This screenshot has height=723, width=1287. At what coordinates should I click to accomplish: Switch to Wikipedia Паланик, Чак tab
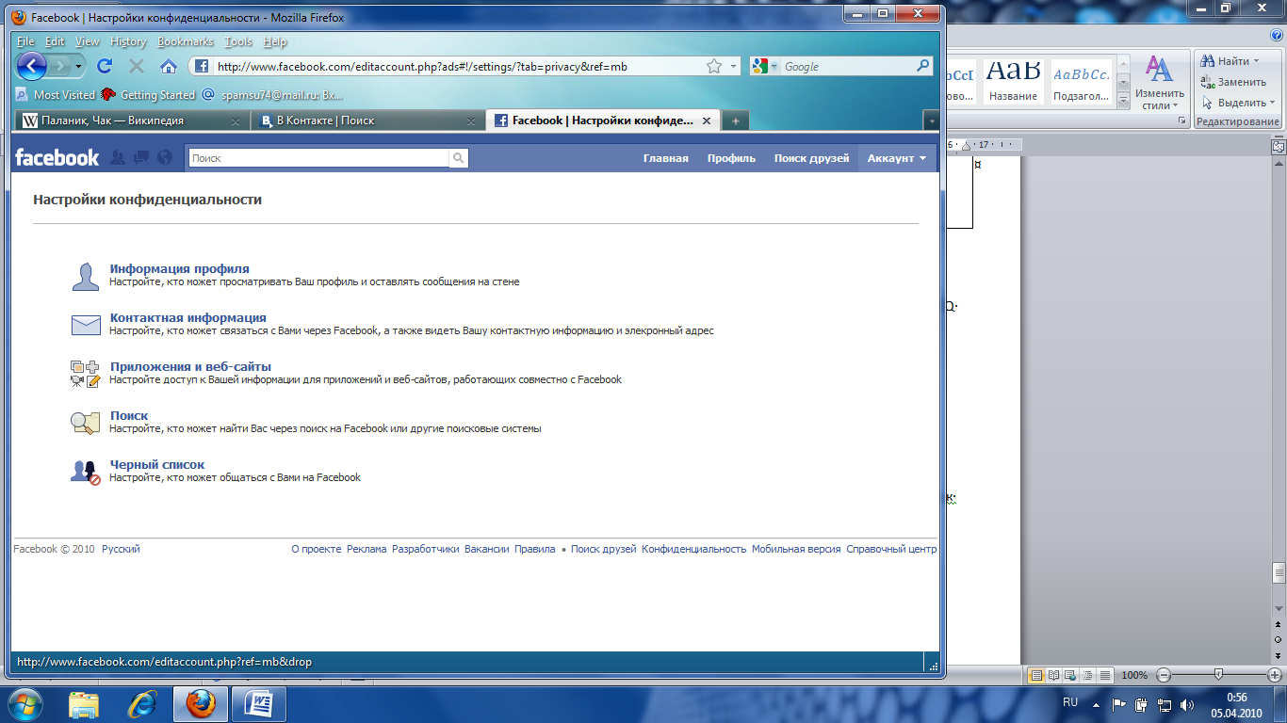tap(132, 120)
